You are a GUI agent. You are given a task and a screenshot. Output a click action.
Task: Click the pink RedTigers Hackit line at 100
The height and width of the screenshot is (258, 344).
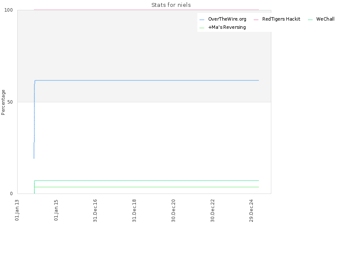pyautogui.click(x=147, y=10)
